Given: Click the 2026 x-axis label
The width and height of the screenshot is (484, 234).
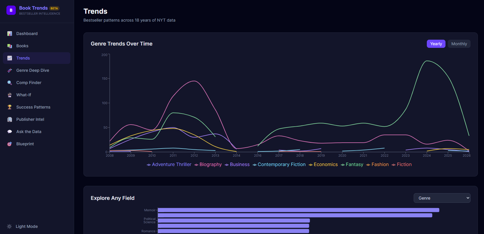Looking at the screenshot, I should (x=466, y=156).
